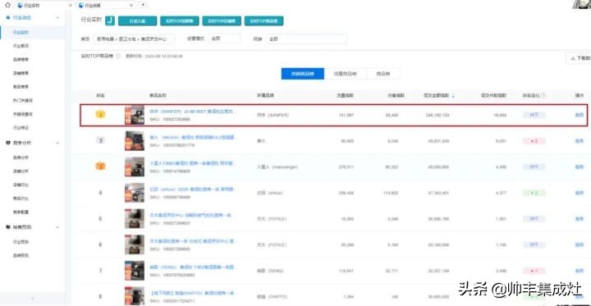Open the rank 4 product thumbnail image
This screenshot has height=306, width=591.
tap(135, 193)
